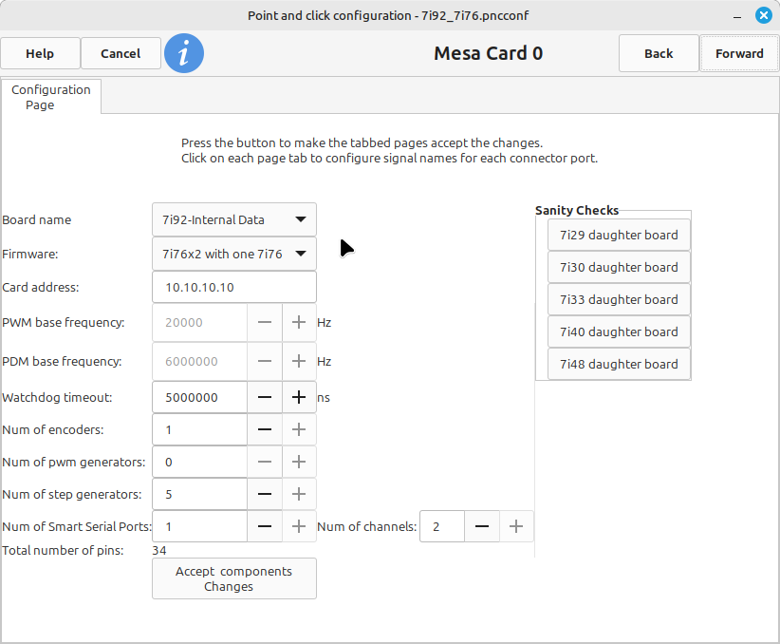Decrease the Watchdog timeout value
780x644 pixels.
(265, 397)
